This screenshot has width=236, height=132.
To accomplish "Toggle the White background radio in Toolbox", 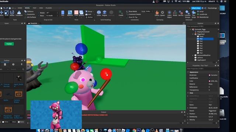I will [3, 122].
